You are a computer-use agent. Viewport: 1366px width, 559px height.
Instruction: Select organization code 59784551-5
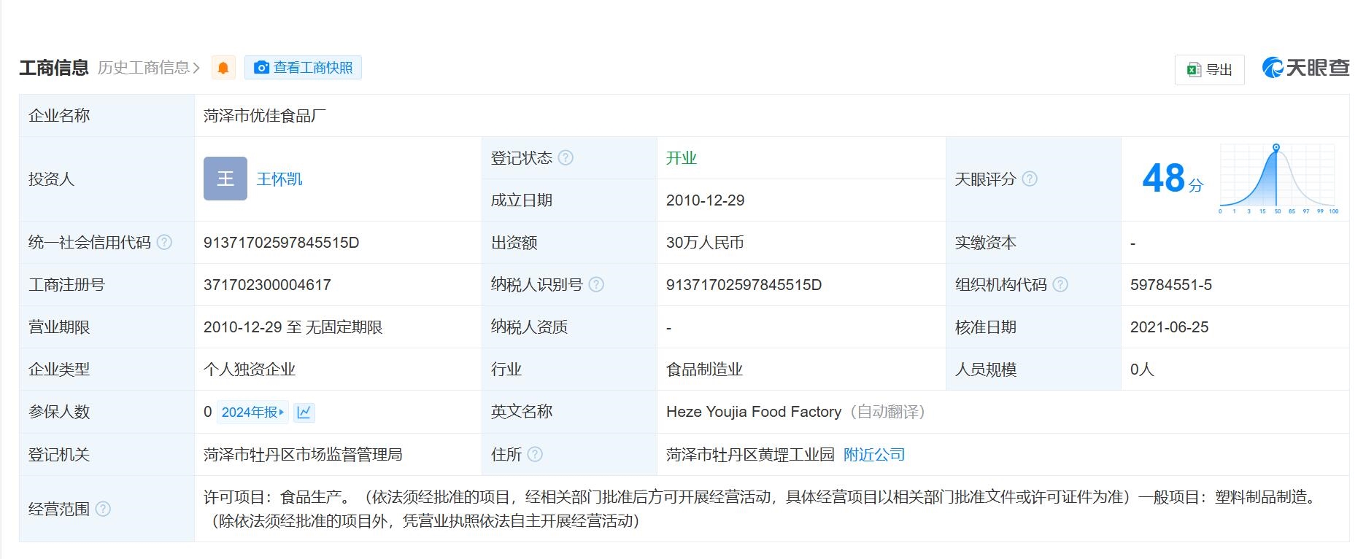pos(1171,285)
